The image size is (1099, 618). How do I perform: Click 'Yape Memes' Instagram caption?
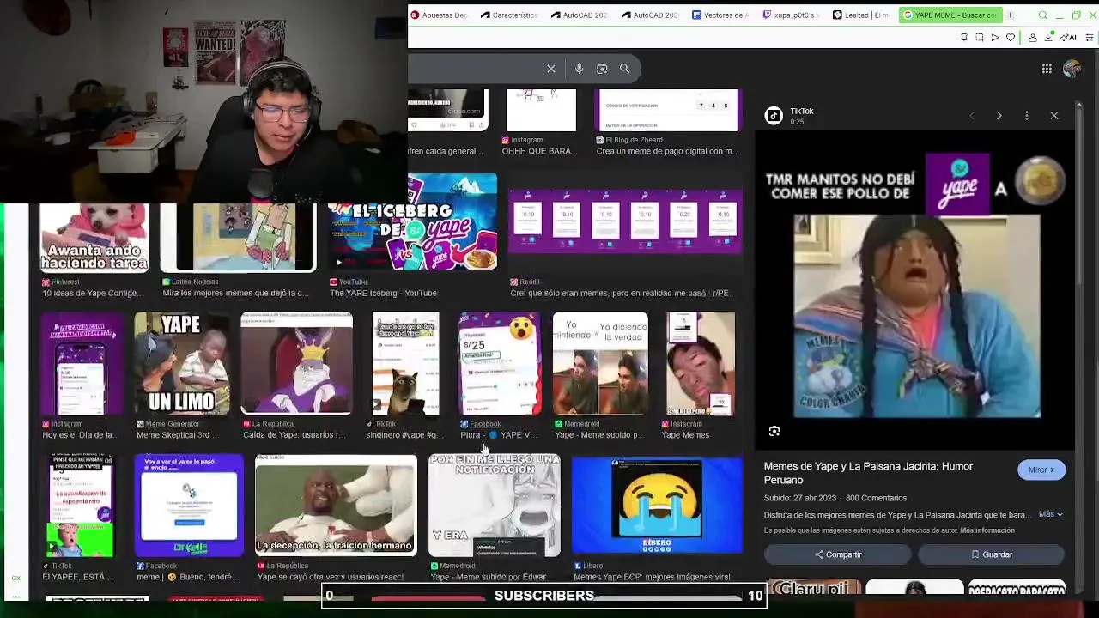pyautogui.click(x=685, y=435)
